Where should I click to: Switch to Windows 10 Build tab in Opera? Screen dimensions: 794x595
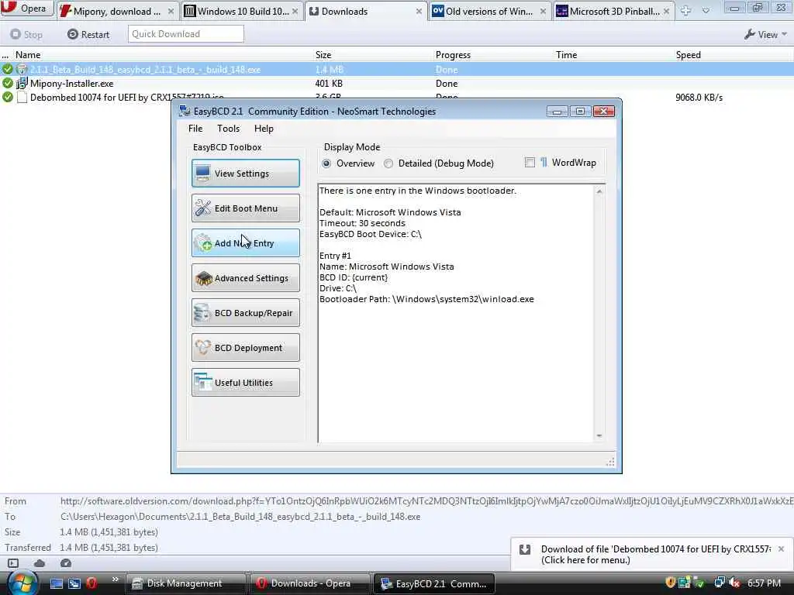(x=242, y=11)
